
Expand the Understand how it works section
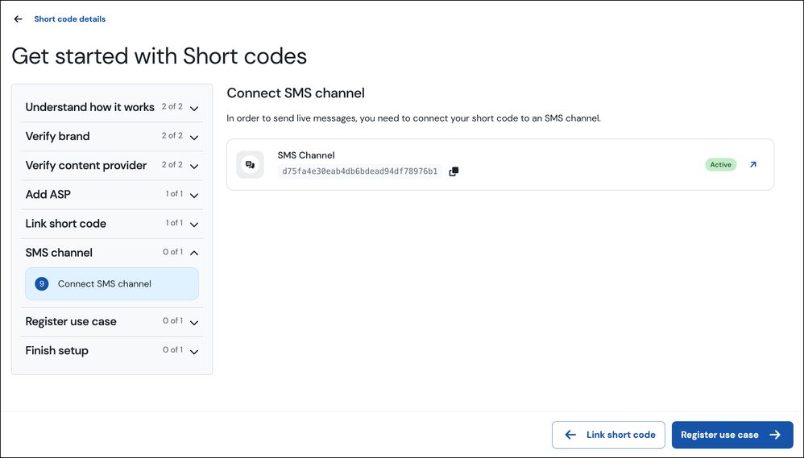click(194, 108)
